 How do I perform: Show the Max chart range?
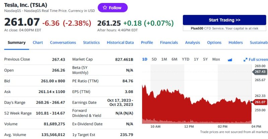point(216,59)
